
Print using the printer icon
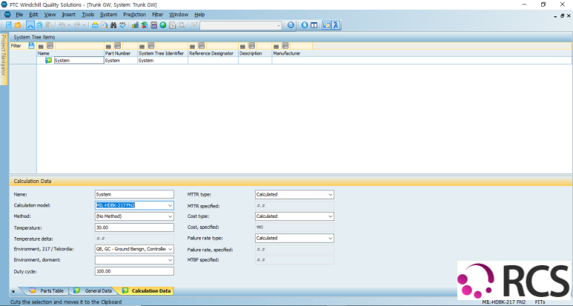95,25
